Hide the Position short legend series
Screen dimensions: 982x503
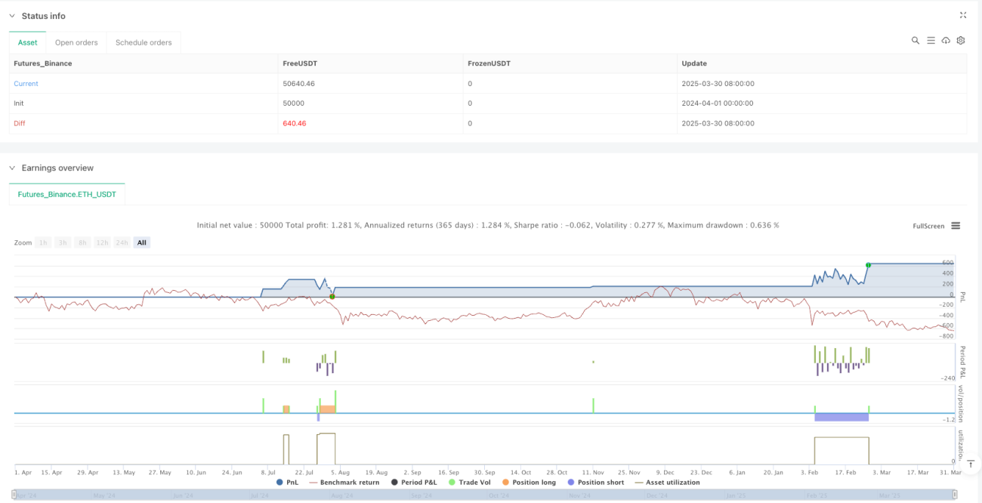596,482
